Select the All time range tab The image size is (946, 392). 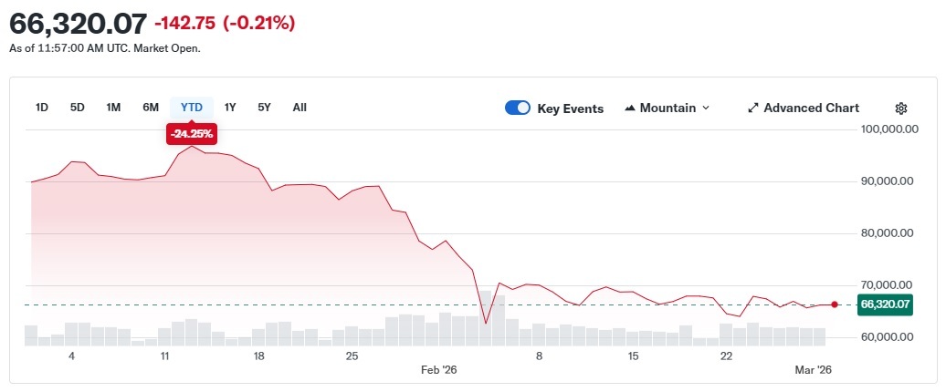click(x=300, y=108)
